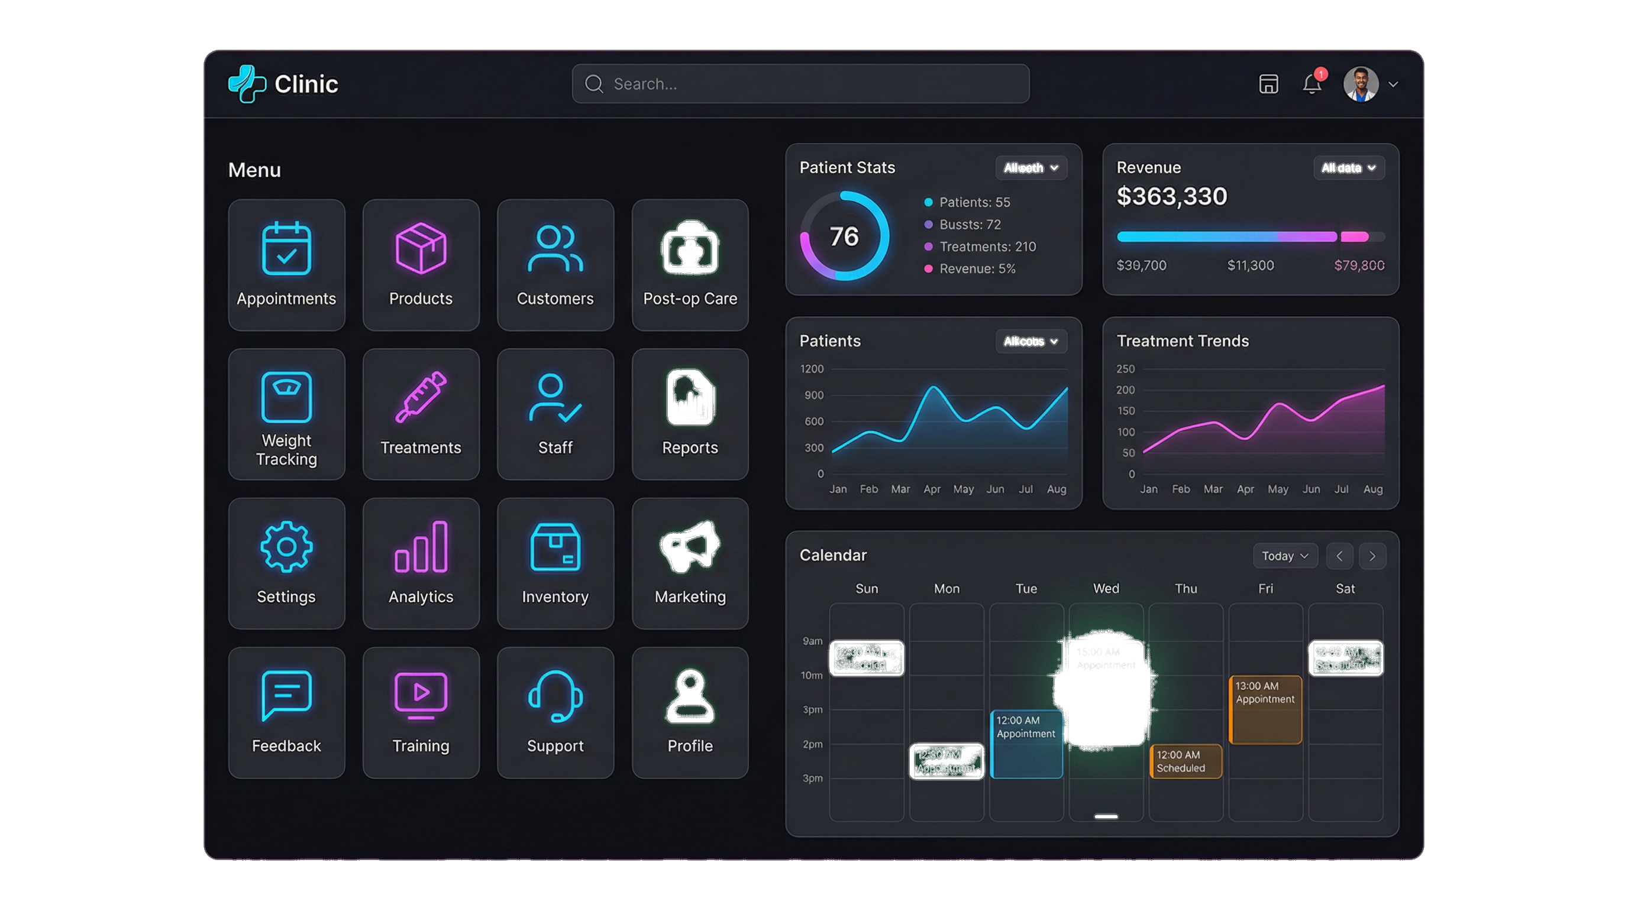Expand the profile avatar chevron menu

[x=1393, y=84]
